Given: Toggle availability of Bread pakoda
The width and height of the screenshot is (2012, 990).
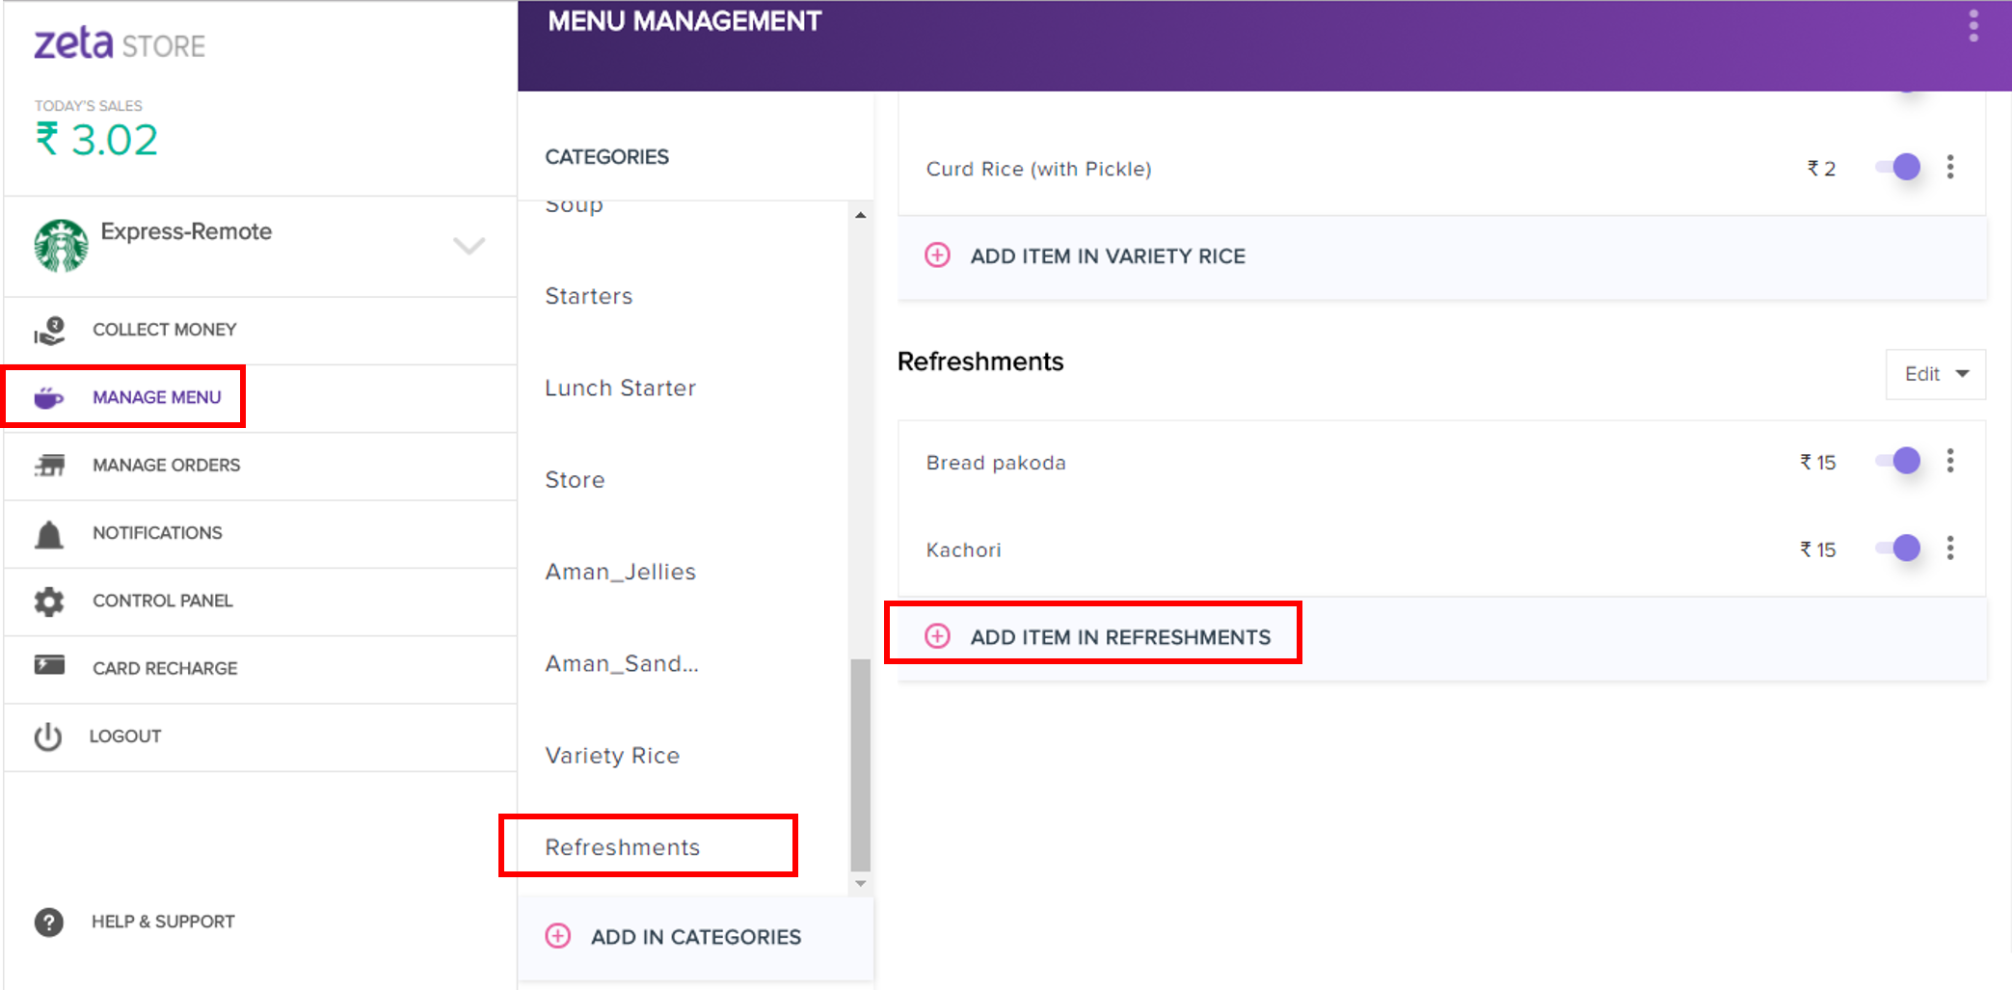Looking at the screenshot, I should (1898, 462).
